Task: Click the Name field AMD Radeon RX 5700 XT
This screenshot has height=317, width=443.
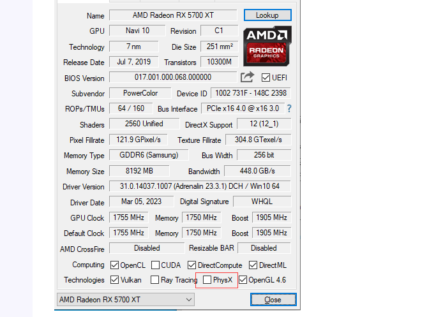Action: tap(173, 15)
